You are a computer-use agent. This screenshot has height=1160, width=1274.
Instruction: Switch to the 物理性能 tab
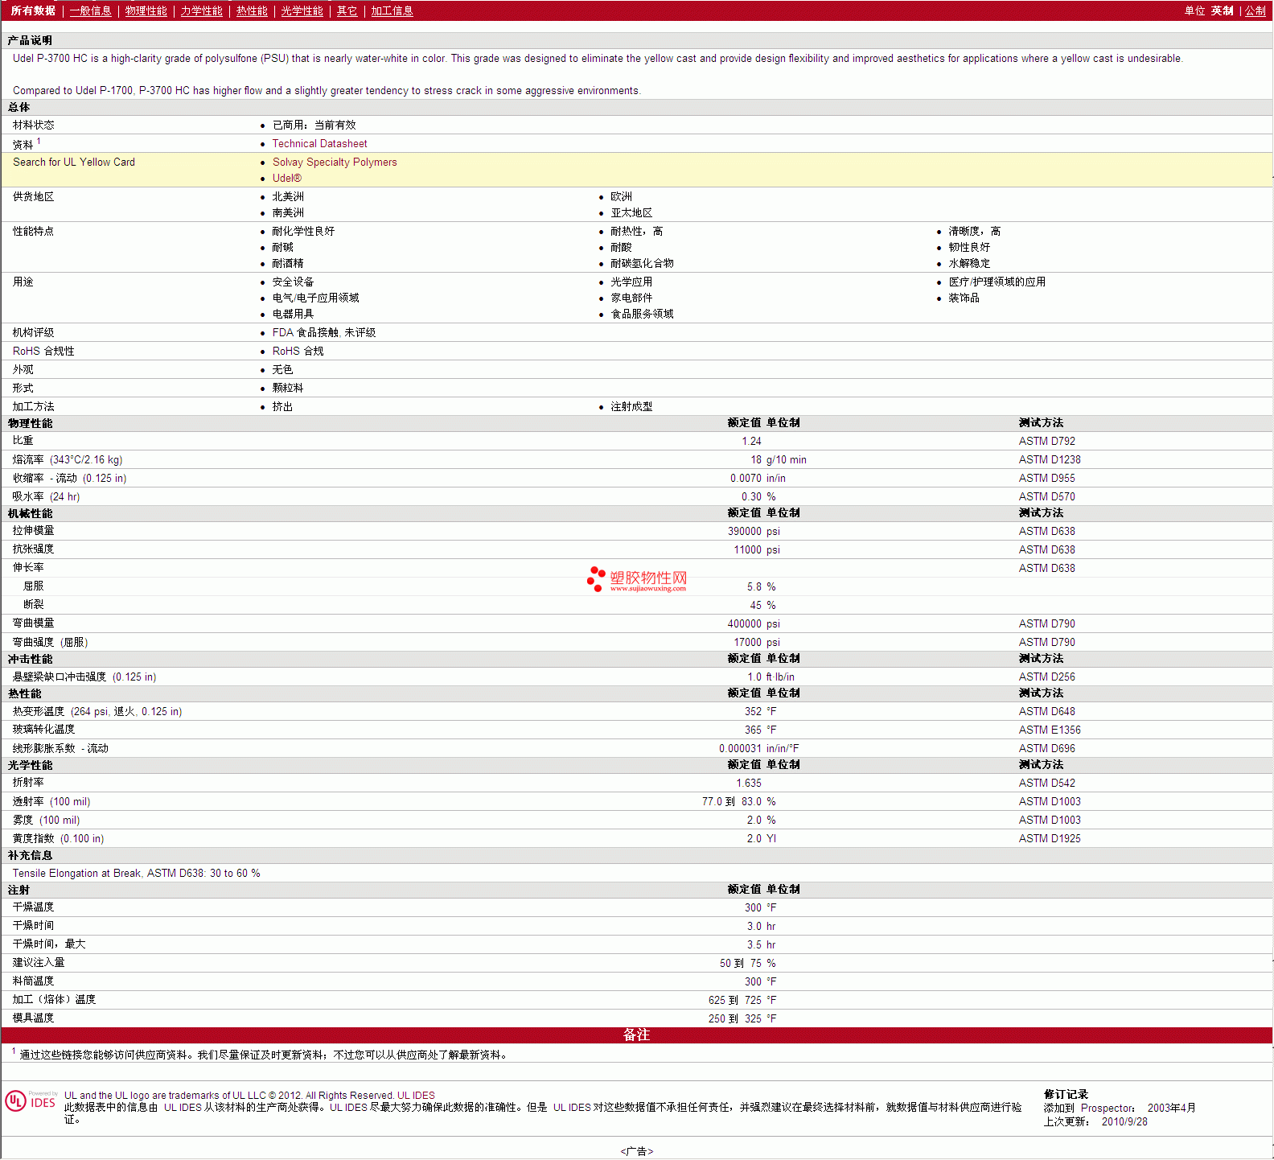146,10
